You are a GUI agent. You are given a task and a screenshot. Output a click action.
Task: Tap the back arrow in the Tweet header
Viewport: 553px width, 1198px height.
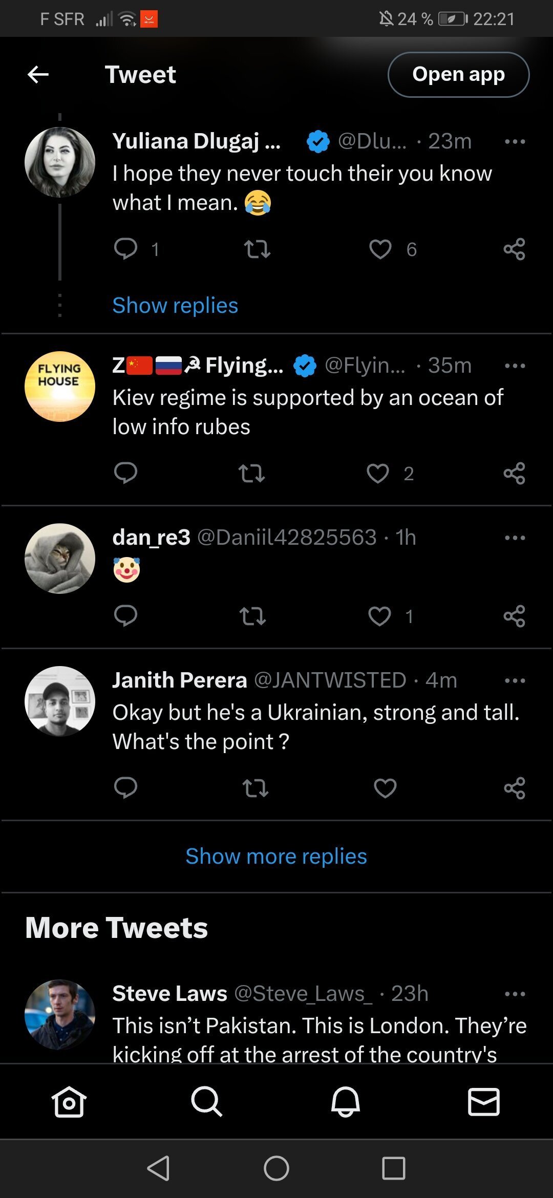pyautogui.click(x=38, y=75)
